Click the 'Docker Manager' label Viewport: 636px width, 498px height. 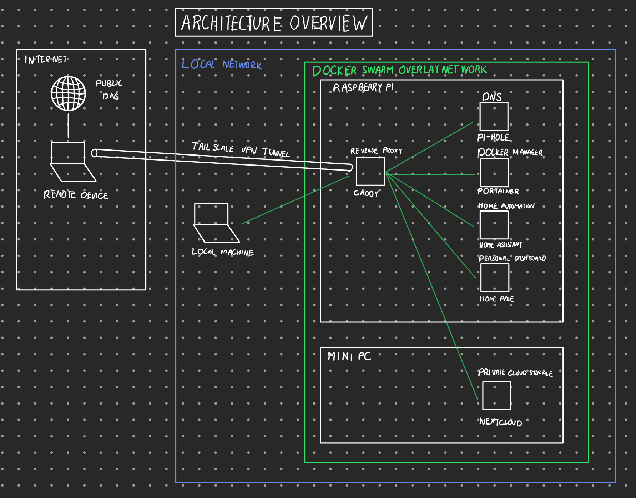[x=510, y=152]
